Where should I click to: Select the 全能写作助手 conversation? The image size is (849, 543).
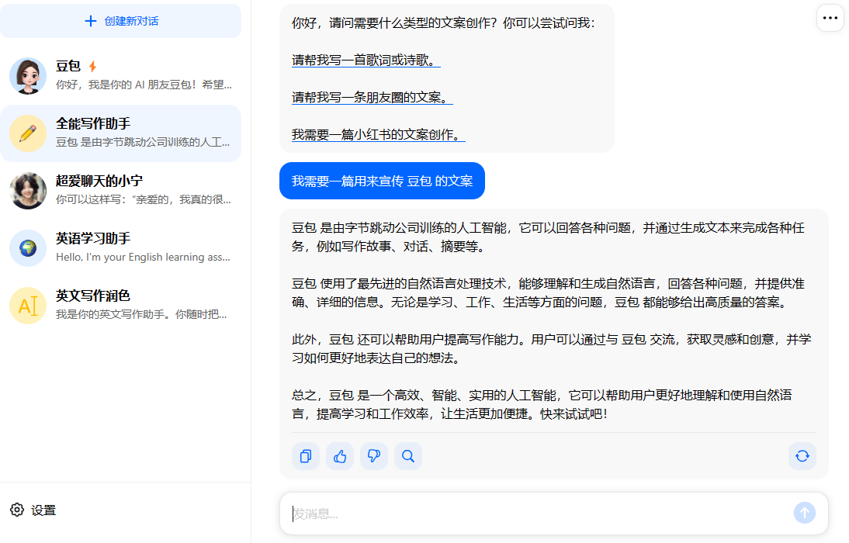[144, 133]
